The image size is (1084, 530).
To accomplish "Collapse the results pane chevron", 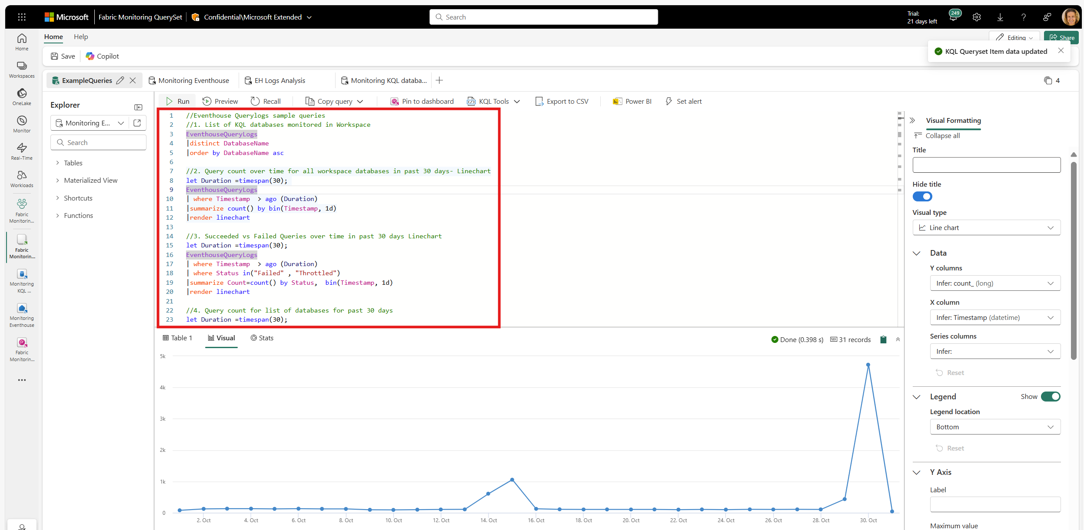I will pyautogui.click(x=898, y=339).
